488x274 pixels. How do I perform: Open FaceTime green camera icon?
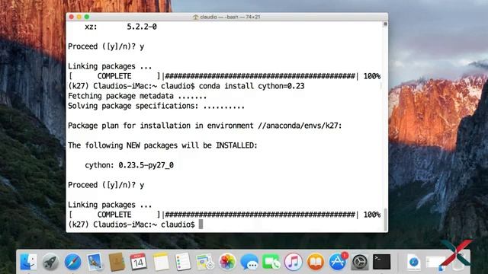271,262
